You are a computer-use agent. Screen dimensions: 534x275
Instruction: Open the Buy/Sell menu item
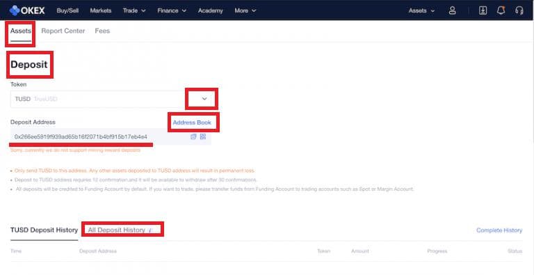pos(67,10)
